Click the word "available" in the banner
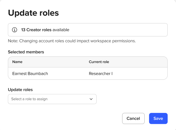Viewport: 176px width, 130px height. pos(61,30)
